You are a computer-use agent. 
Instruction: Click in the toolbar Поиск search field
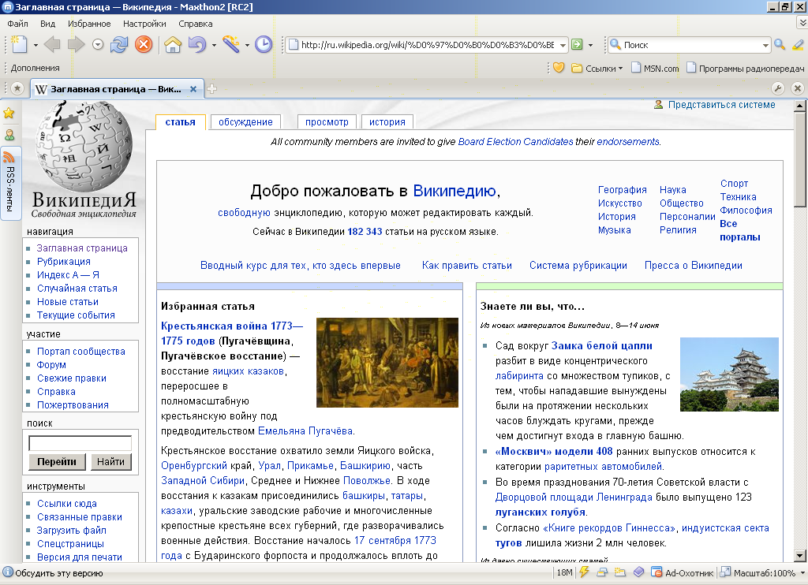pos(690,45)
